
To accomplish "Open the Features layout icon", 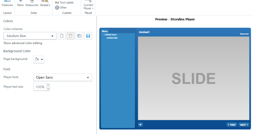I will pyautogui.click(x=7, y=3).
